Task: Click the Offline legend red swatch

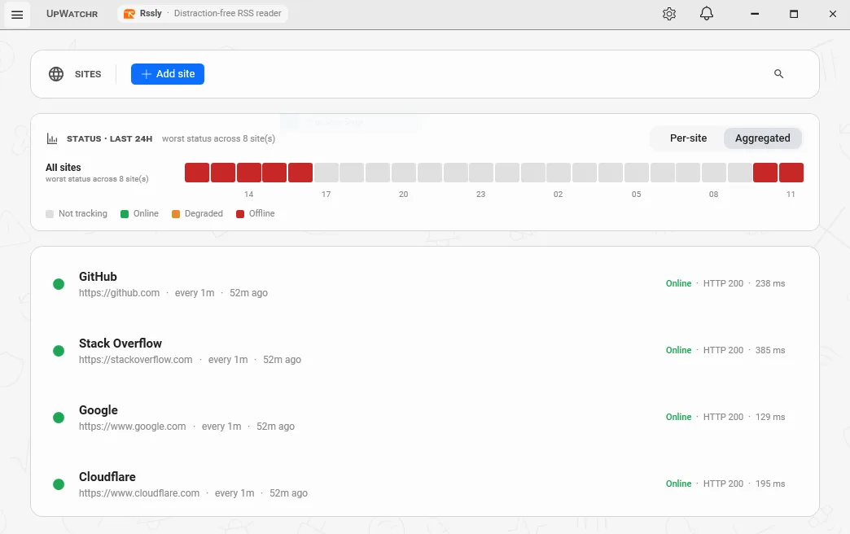Action: (240, 214)
